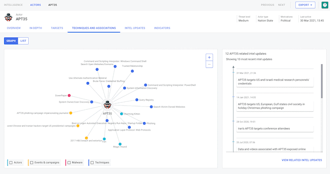The width and height of the screenshot is (330, 174).
Task: Open the Indicators tab
Action: click(x=162, y=28)
